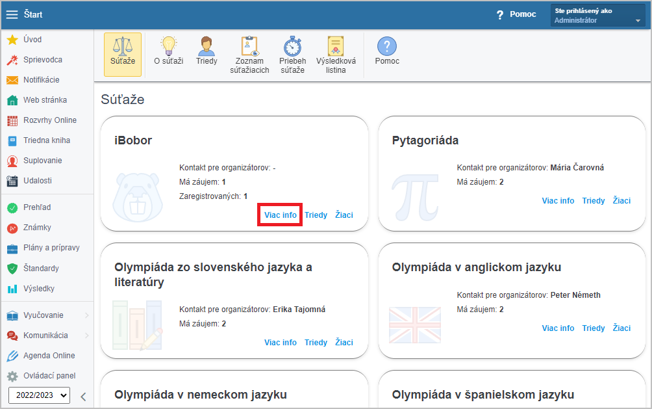This screenshot has height=409, width=652.
Task: Expand the Vyučovanie submenu arrow
Action: 87,316
